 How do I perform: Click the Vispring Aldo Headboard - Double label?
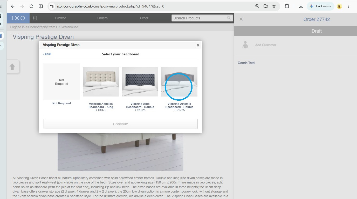(140, 105)
